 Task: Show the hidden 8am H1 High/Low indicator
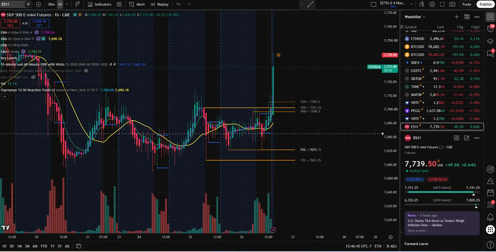pyautogui.click(x=33, y=77)
